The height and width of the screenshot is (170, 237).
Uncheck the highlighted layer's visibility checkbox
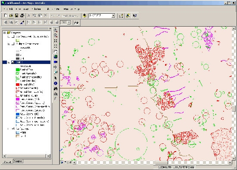click(13, 62)
